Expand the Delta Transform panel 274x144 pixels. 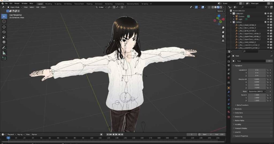click(x=242, y=105)
